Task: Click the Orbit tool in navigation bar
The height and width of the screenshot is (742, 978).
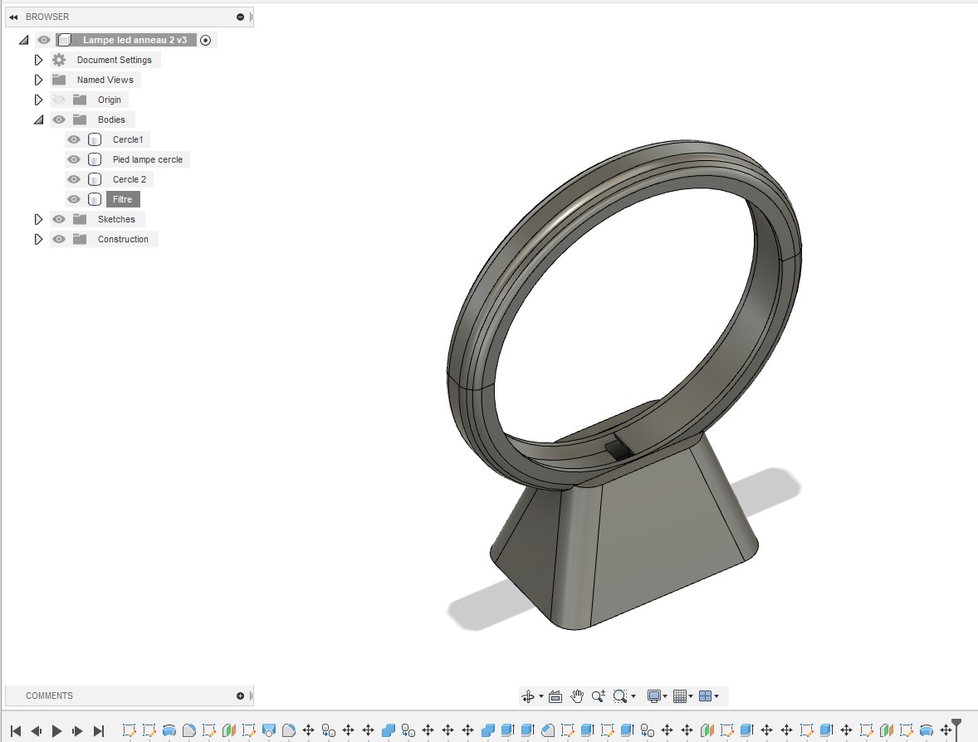Action: click(x=528, y=696)
